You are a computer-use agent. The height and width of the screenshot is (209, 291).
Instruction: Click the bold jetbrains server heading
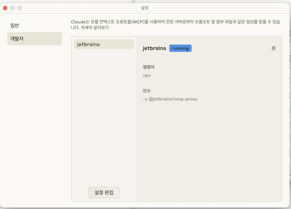tap(154, 48)
